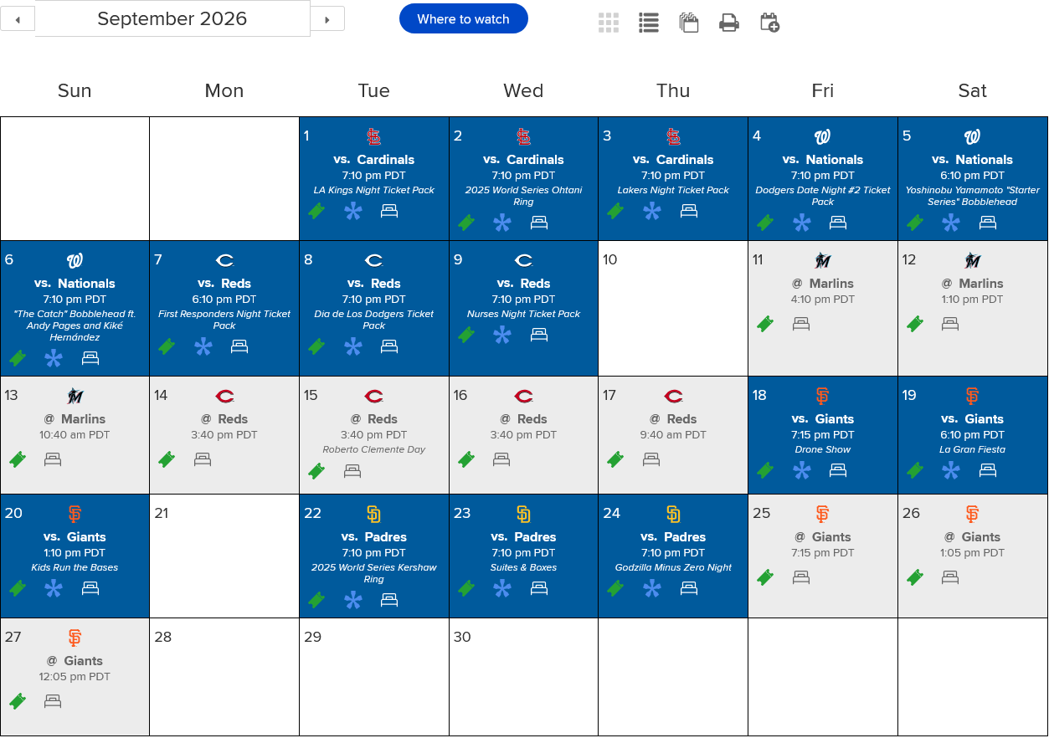The height and width of the screenshot is (738, 1049).
Task: Click promotions asterisk on September 3 game
Action: [x=652, y=212]
